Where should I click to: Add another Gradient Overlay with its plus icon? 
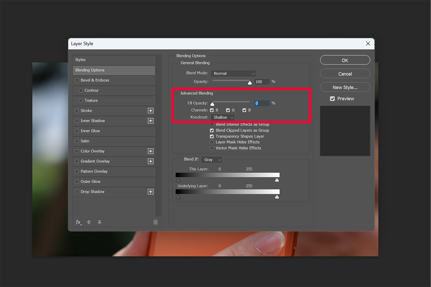151,161
